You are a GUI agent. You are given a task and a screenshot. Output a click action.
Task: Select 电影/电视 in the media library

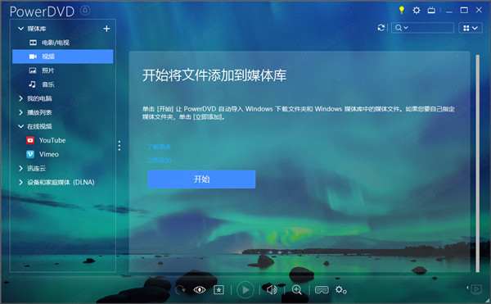point(56,43)
